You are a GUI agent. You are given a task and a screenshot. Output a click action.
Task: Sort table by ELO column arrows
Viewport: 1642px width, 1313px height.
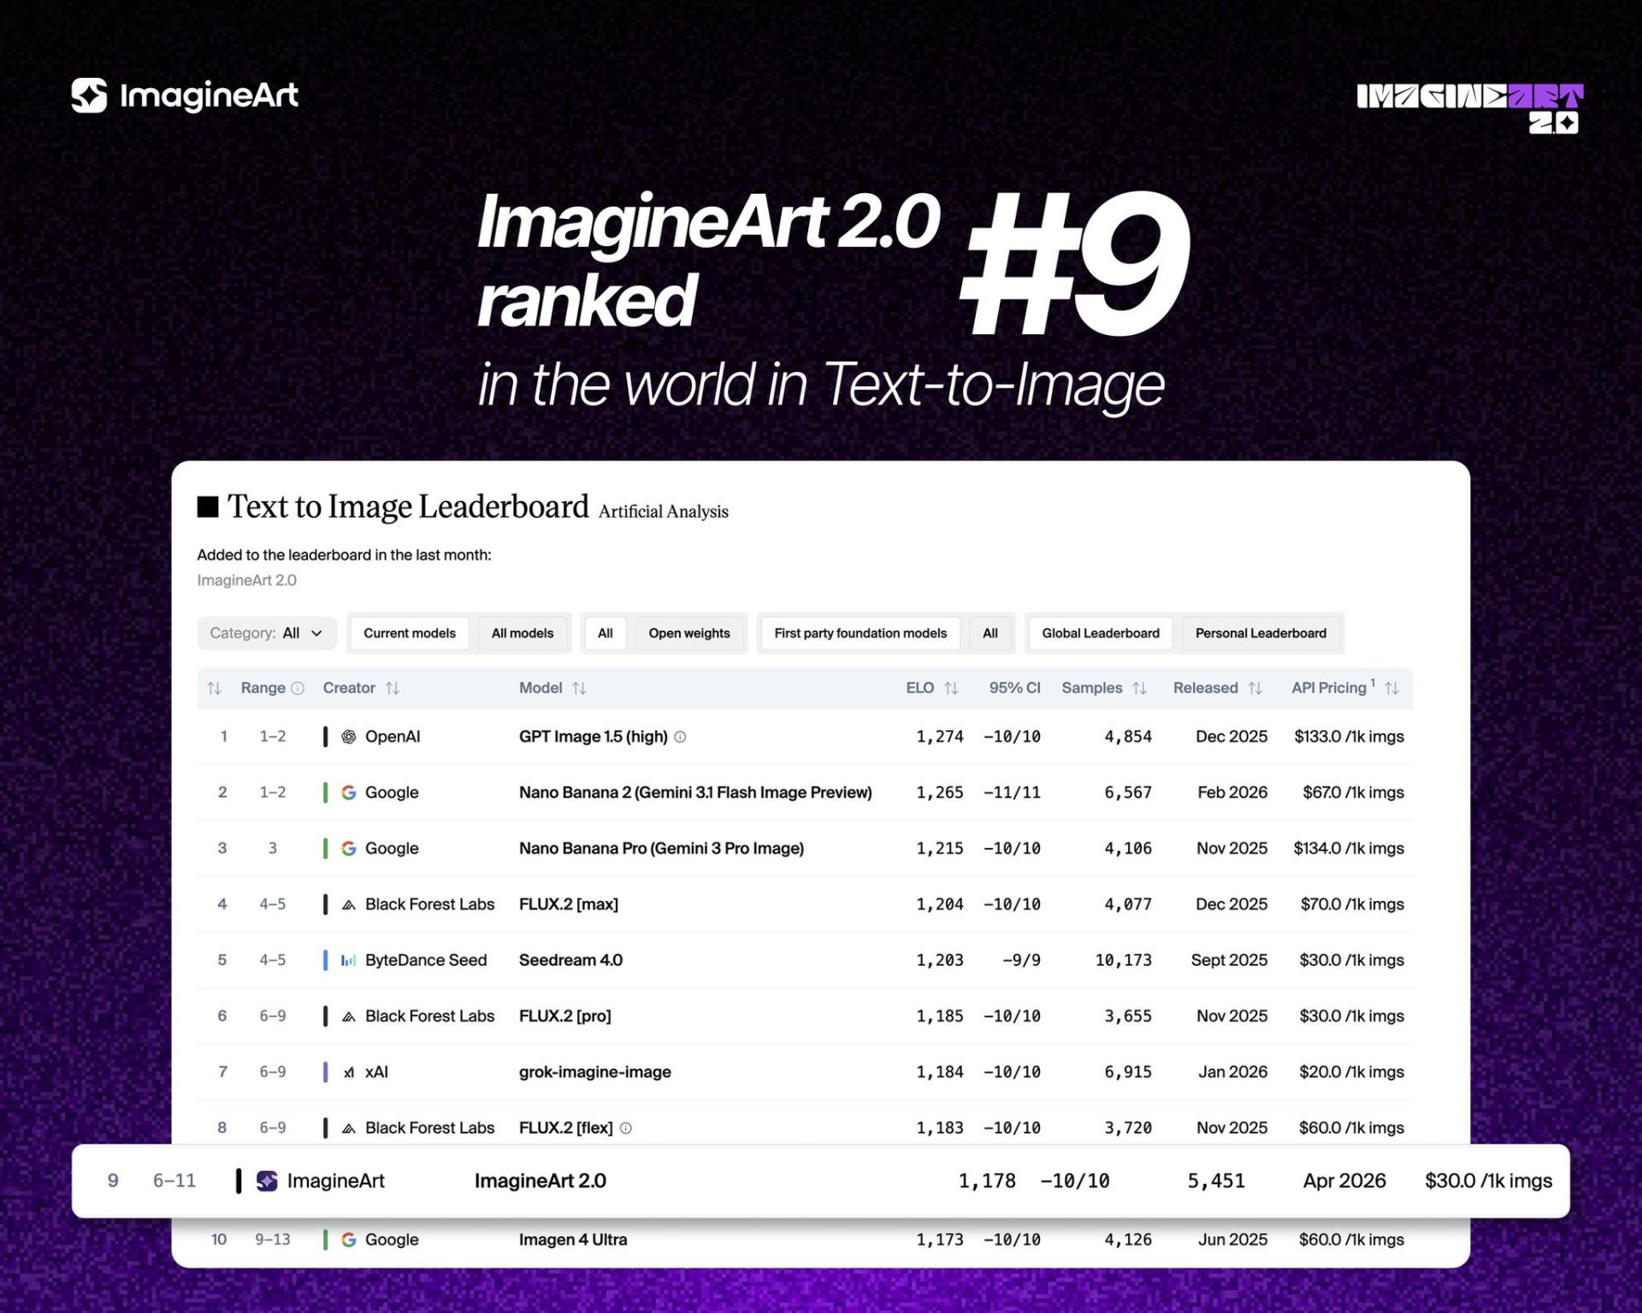click(951, 688)
